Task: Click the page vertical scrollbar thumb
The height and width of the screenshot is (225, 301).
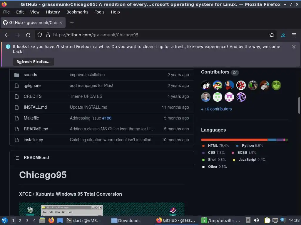Action: (x=299, y=105)
